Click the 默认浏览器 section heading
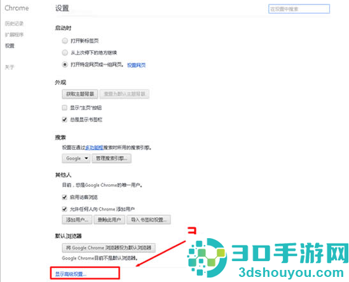This screenshot has width=349, height=282. [x=68, y=236]
